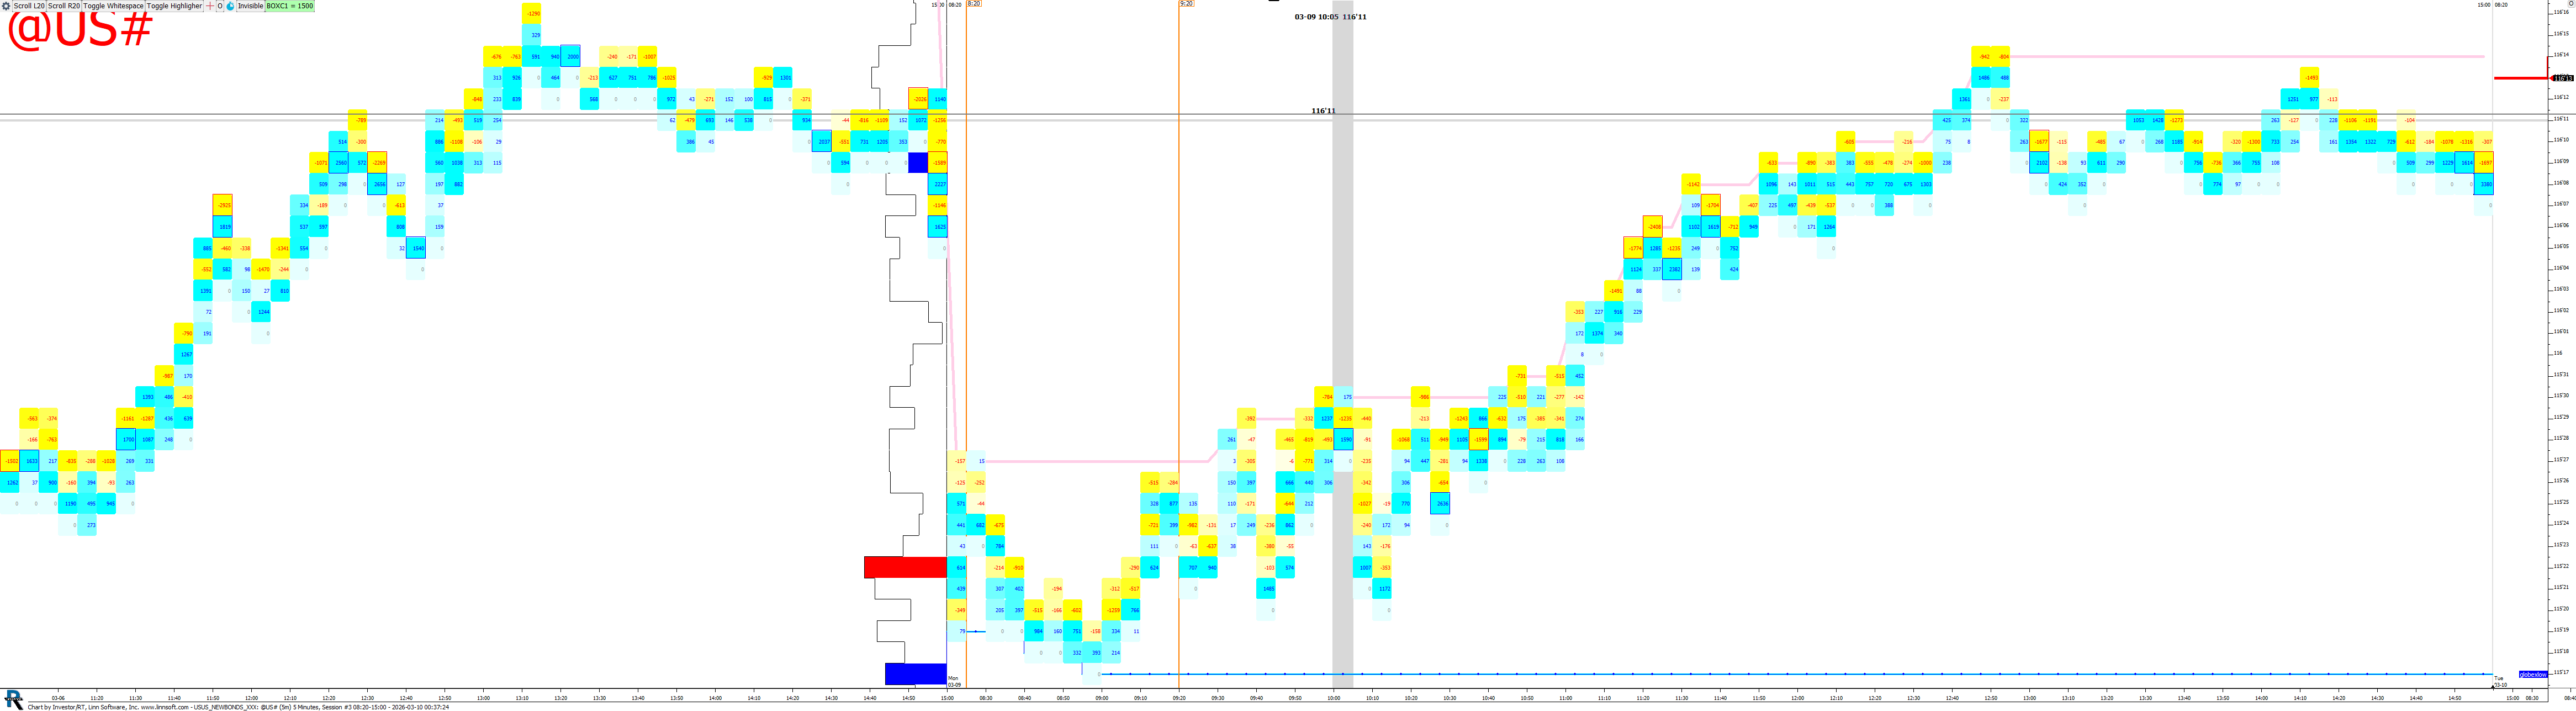This screenshot has height=711, width=2576.
Task: Click the red crosshair plus icon
Action: (210, 6)
